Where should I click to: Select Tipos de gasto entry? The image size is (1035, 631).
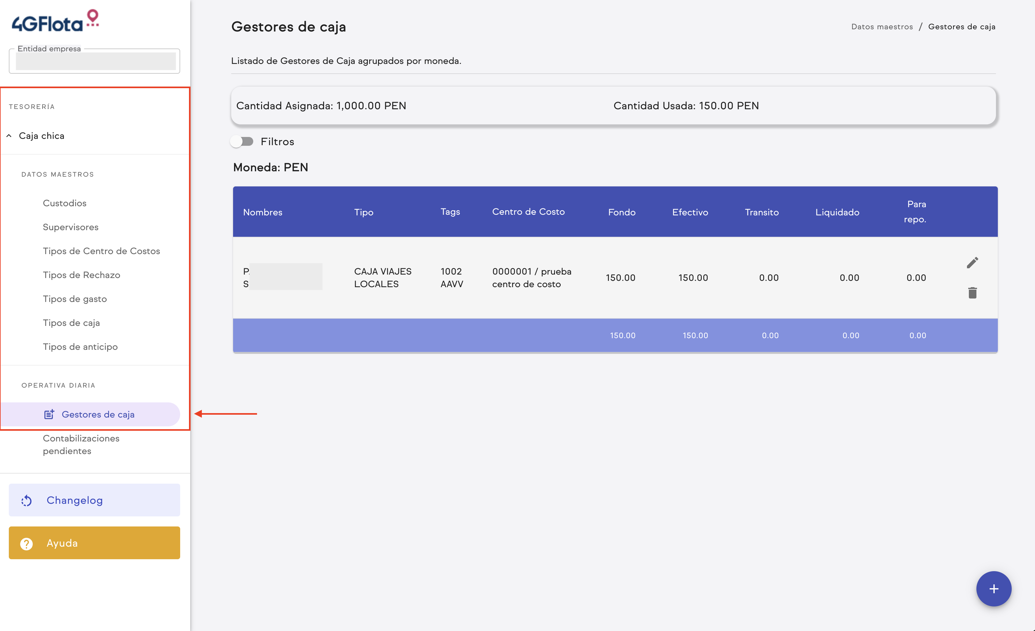[75, 299]
